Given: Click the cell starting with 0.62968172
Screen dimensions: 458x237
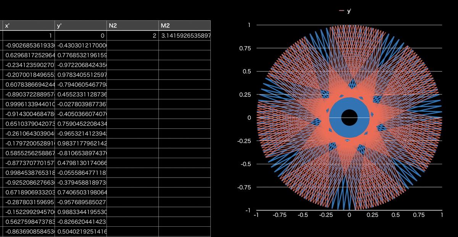Looking at the screenshot, I should (29, 55).
